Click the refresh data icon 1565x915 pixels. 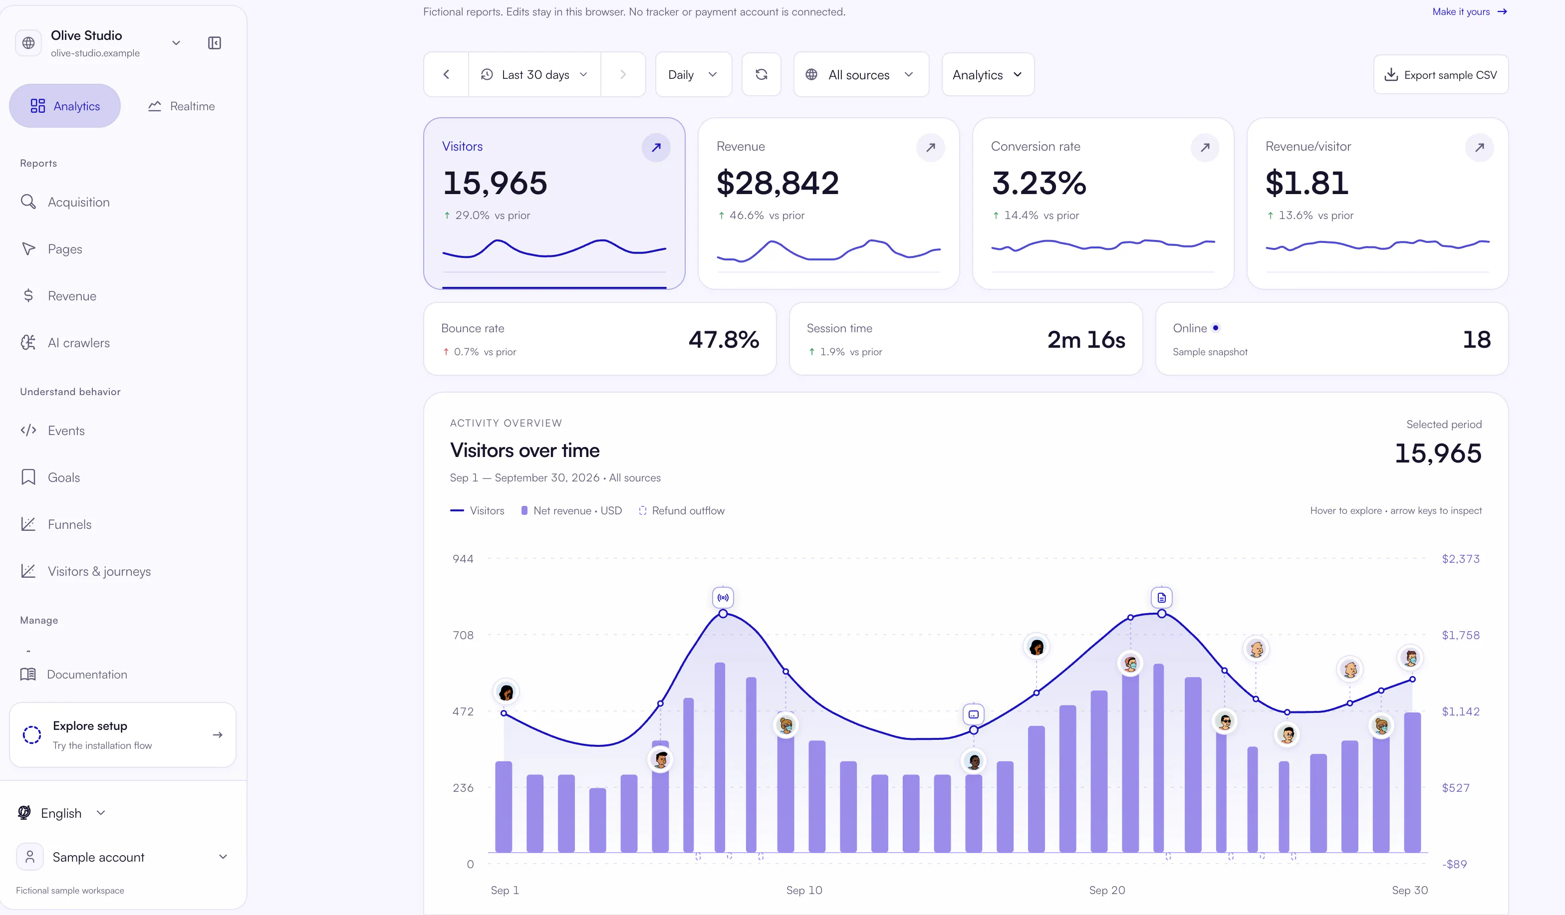click(x=762, y=74)
